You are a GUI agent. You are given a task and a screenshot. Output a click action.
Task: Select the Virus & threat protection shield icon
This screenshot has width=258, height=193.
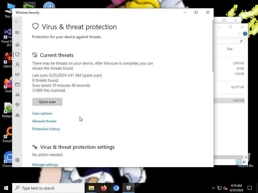pyautogui.click(x=17, y=55)
